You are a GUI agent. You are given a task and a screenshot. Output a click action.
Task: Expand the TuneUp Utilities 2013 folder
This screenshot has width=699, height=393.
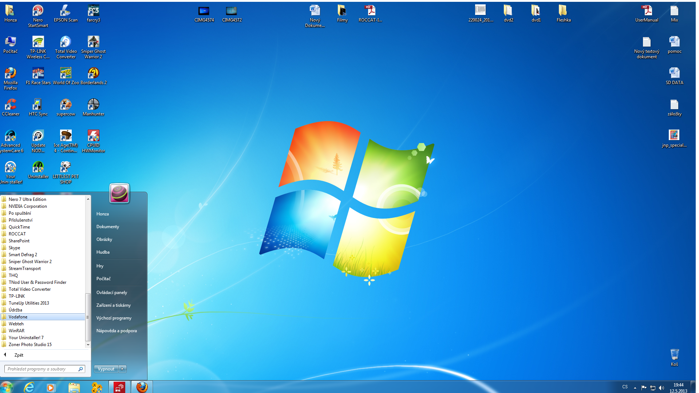29,303
